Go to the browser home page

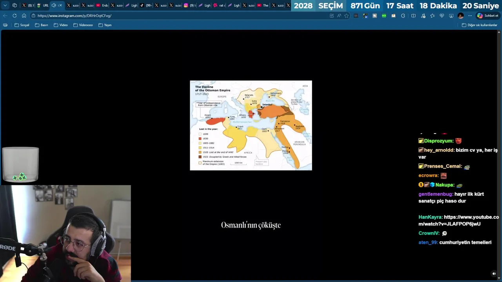tap(24, 16)
